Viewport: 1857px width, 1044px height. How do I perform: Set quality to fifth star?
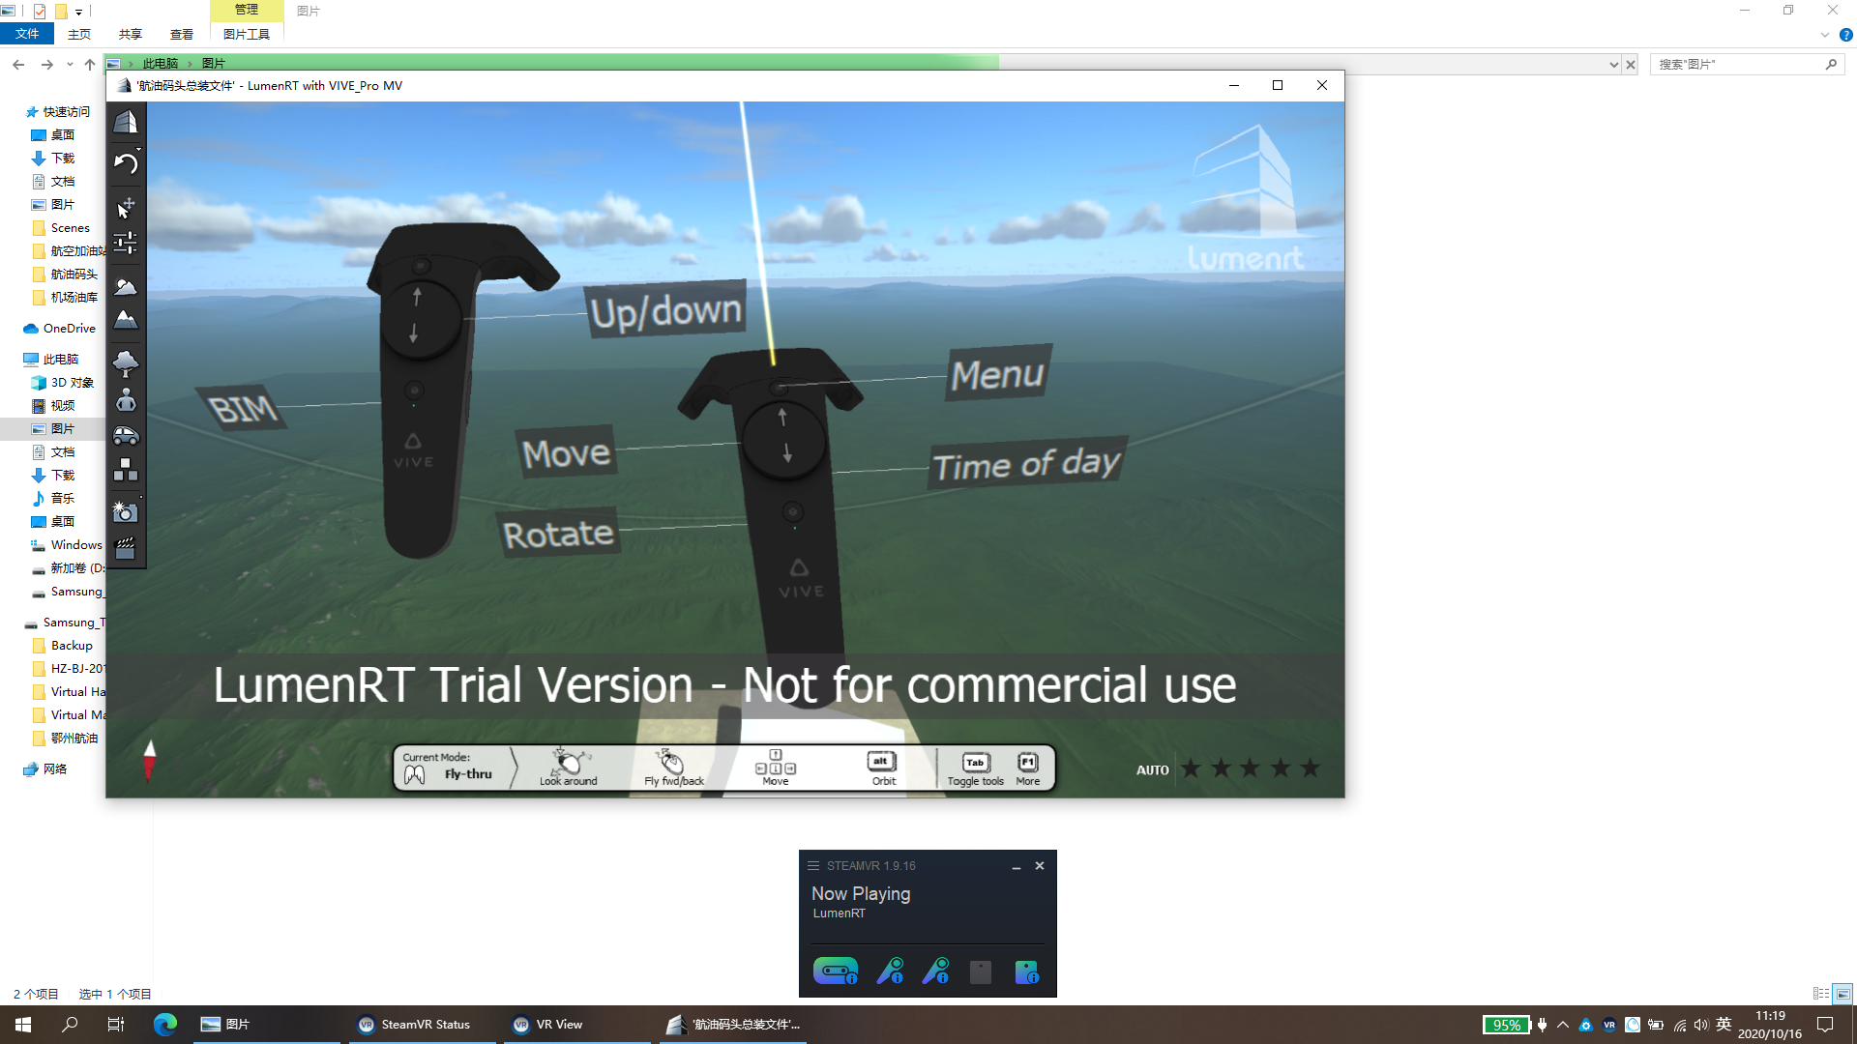(1311, 768)
